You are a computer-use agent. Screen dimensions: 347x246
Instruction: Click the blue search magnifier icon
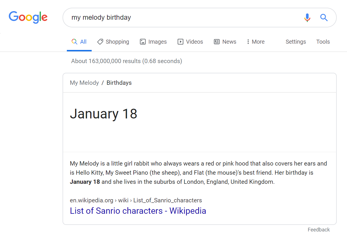point(324,18)
